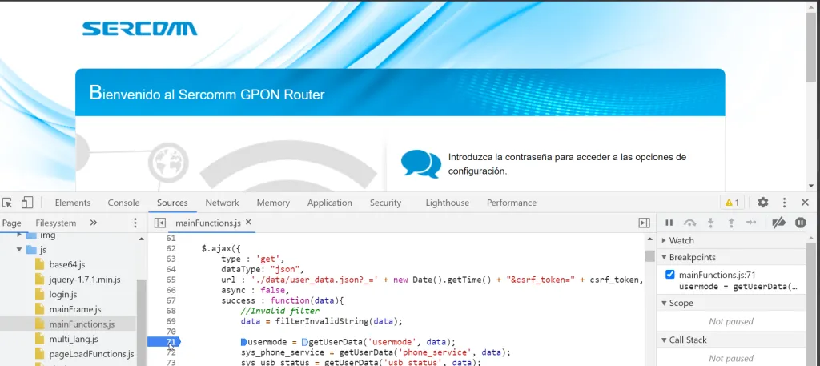
Task: Click the speech bubbles chat icon
Action: click(x=421, y=164)
